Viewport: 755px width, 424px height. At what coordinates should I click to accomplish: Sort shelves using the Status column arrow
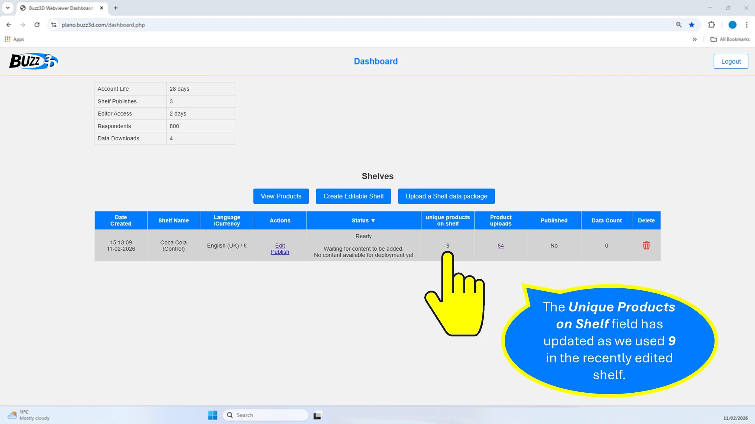(373, 220)
